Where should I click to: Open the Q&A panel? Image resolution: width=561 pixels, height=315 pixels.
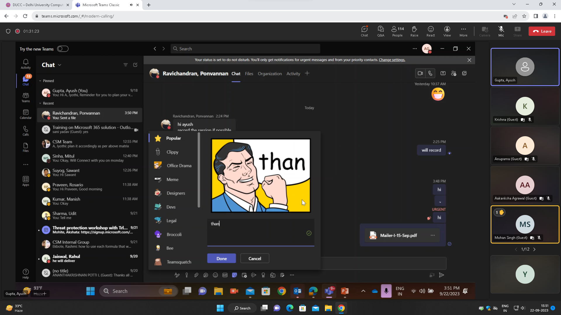click(x=381, y=31)
